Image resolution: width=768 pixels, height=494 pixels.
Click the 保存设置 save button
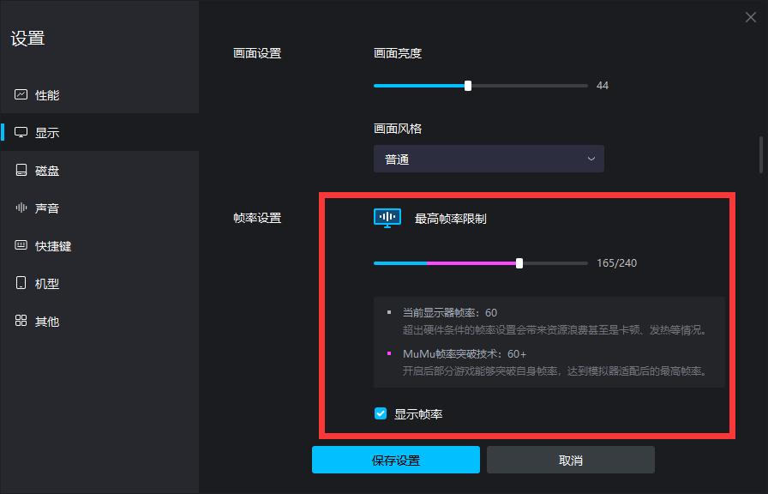coord(395,460)
